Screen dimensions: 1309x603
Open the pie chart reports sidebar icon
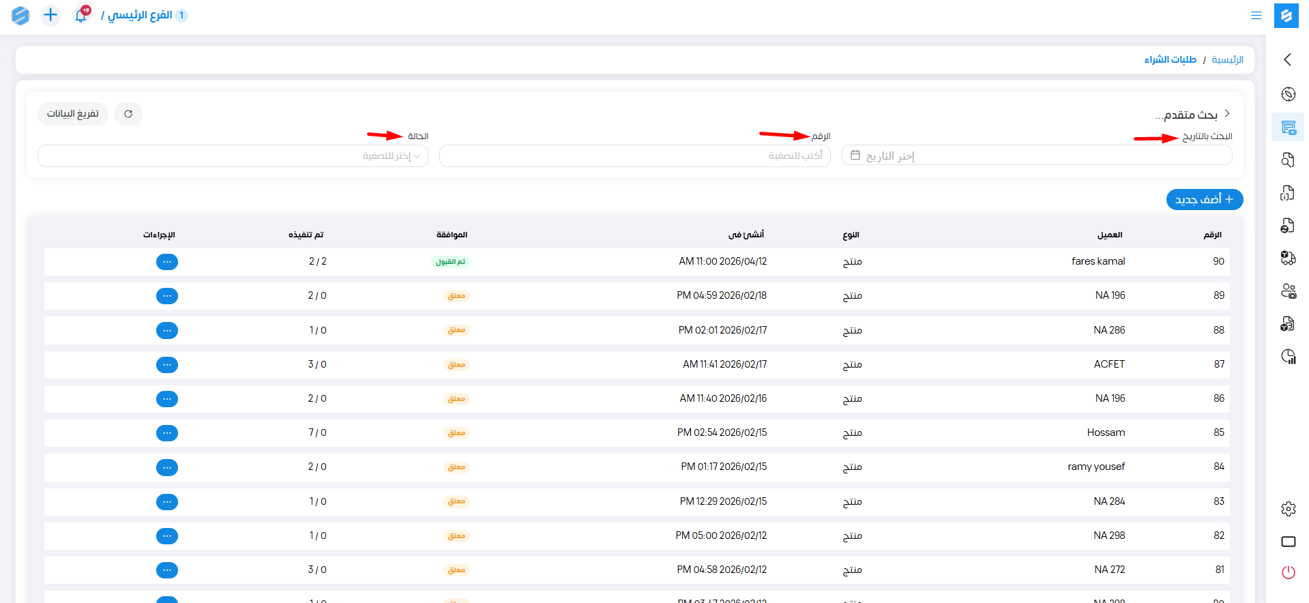[1288, 356]
